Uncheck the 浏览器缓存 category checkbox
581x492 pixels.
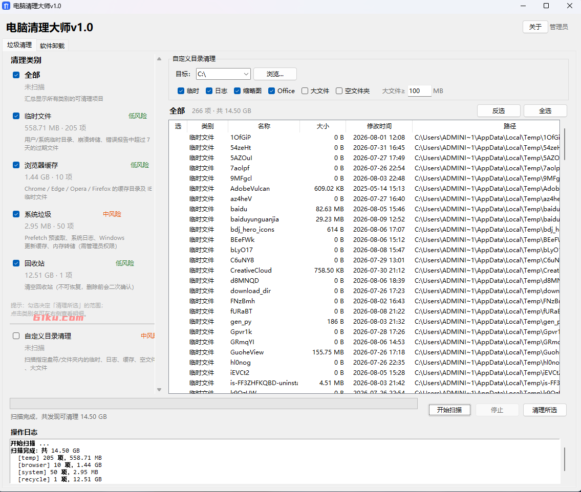(16, 165)
